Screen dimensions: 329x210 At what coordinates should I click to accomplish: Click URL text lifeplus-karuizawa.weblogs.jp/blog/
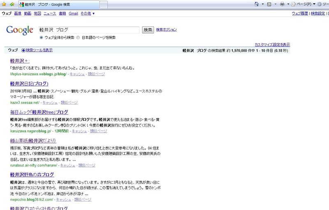point(38,74)
